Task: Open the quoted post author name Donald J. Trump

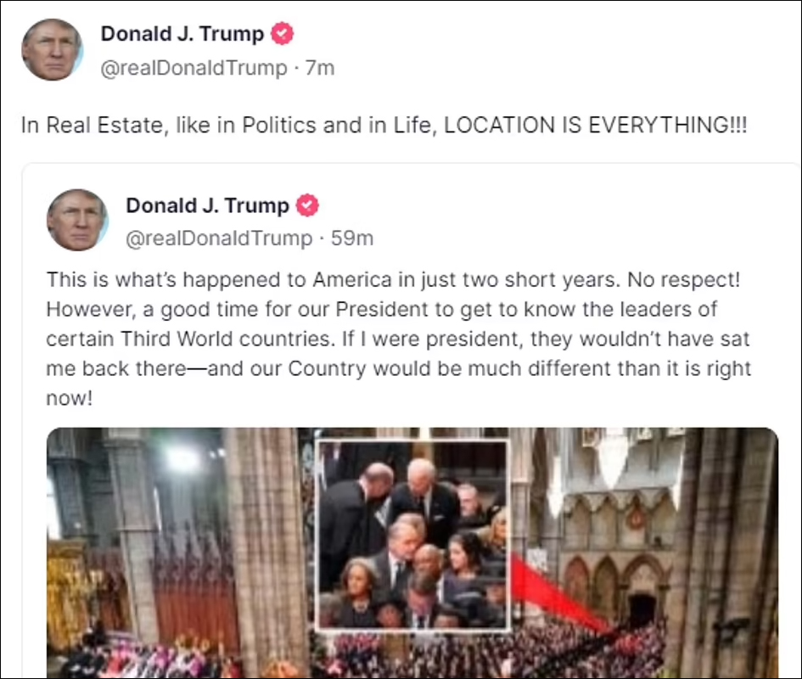Action: click(207, 205)
